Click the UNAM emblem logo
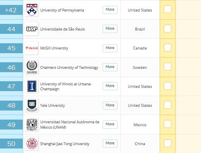201x153 pixels. click(x=32, y=125)
